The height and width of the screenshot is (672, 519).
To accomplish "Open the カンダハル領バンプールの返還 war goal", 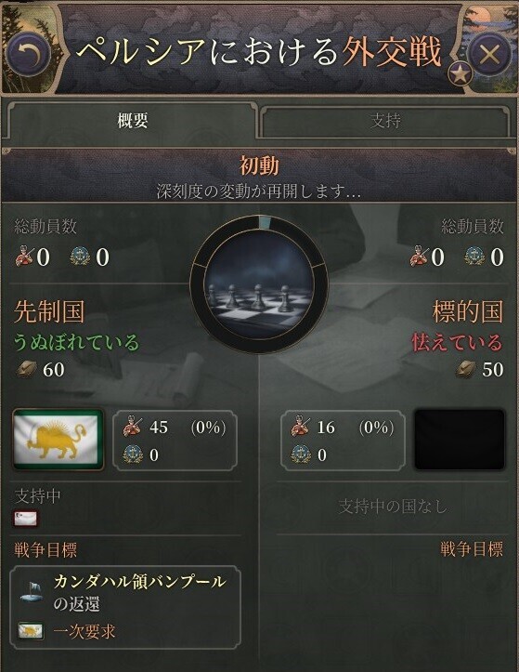I will pyautogui.click(x=125, y=607).
